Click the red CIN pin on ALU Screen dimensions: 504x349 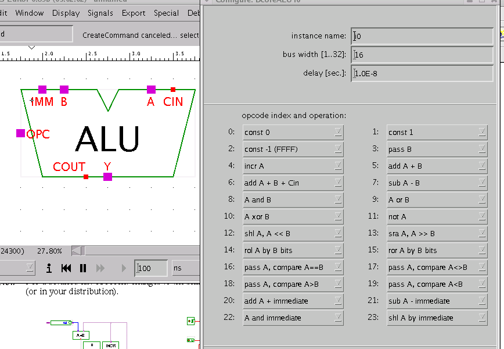coord(173,89)
